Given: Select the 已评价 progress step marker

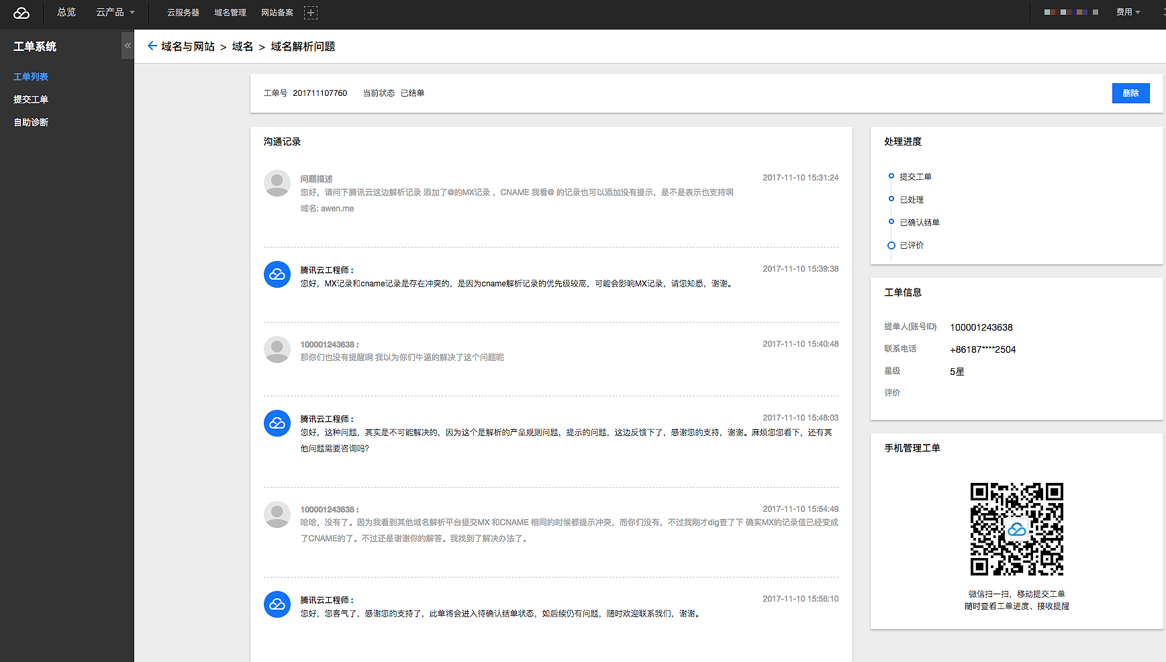Looking at the screenshot, I should click(x=891, y=245).
